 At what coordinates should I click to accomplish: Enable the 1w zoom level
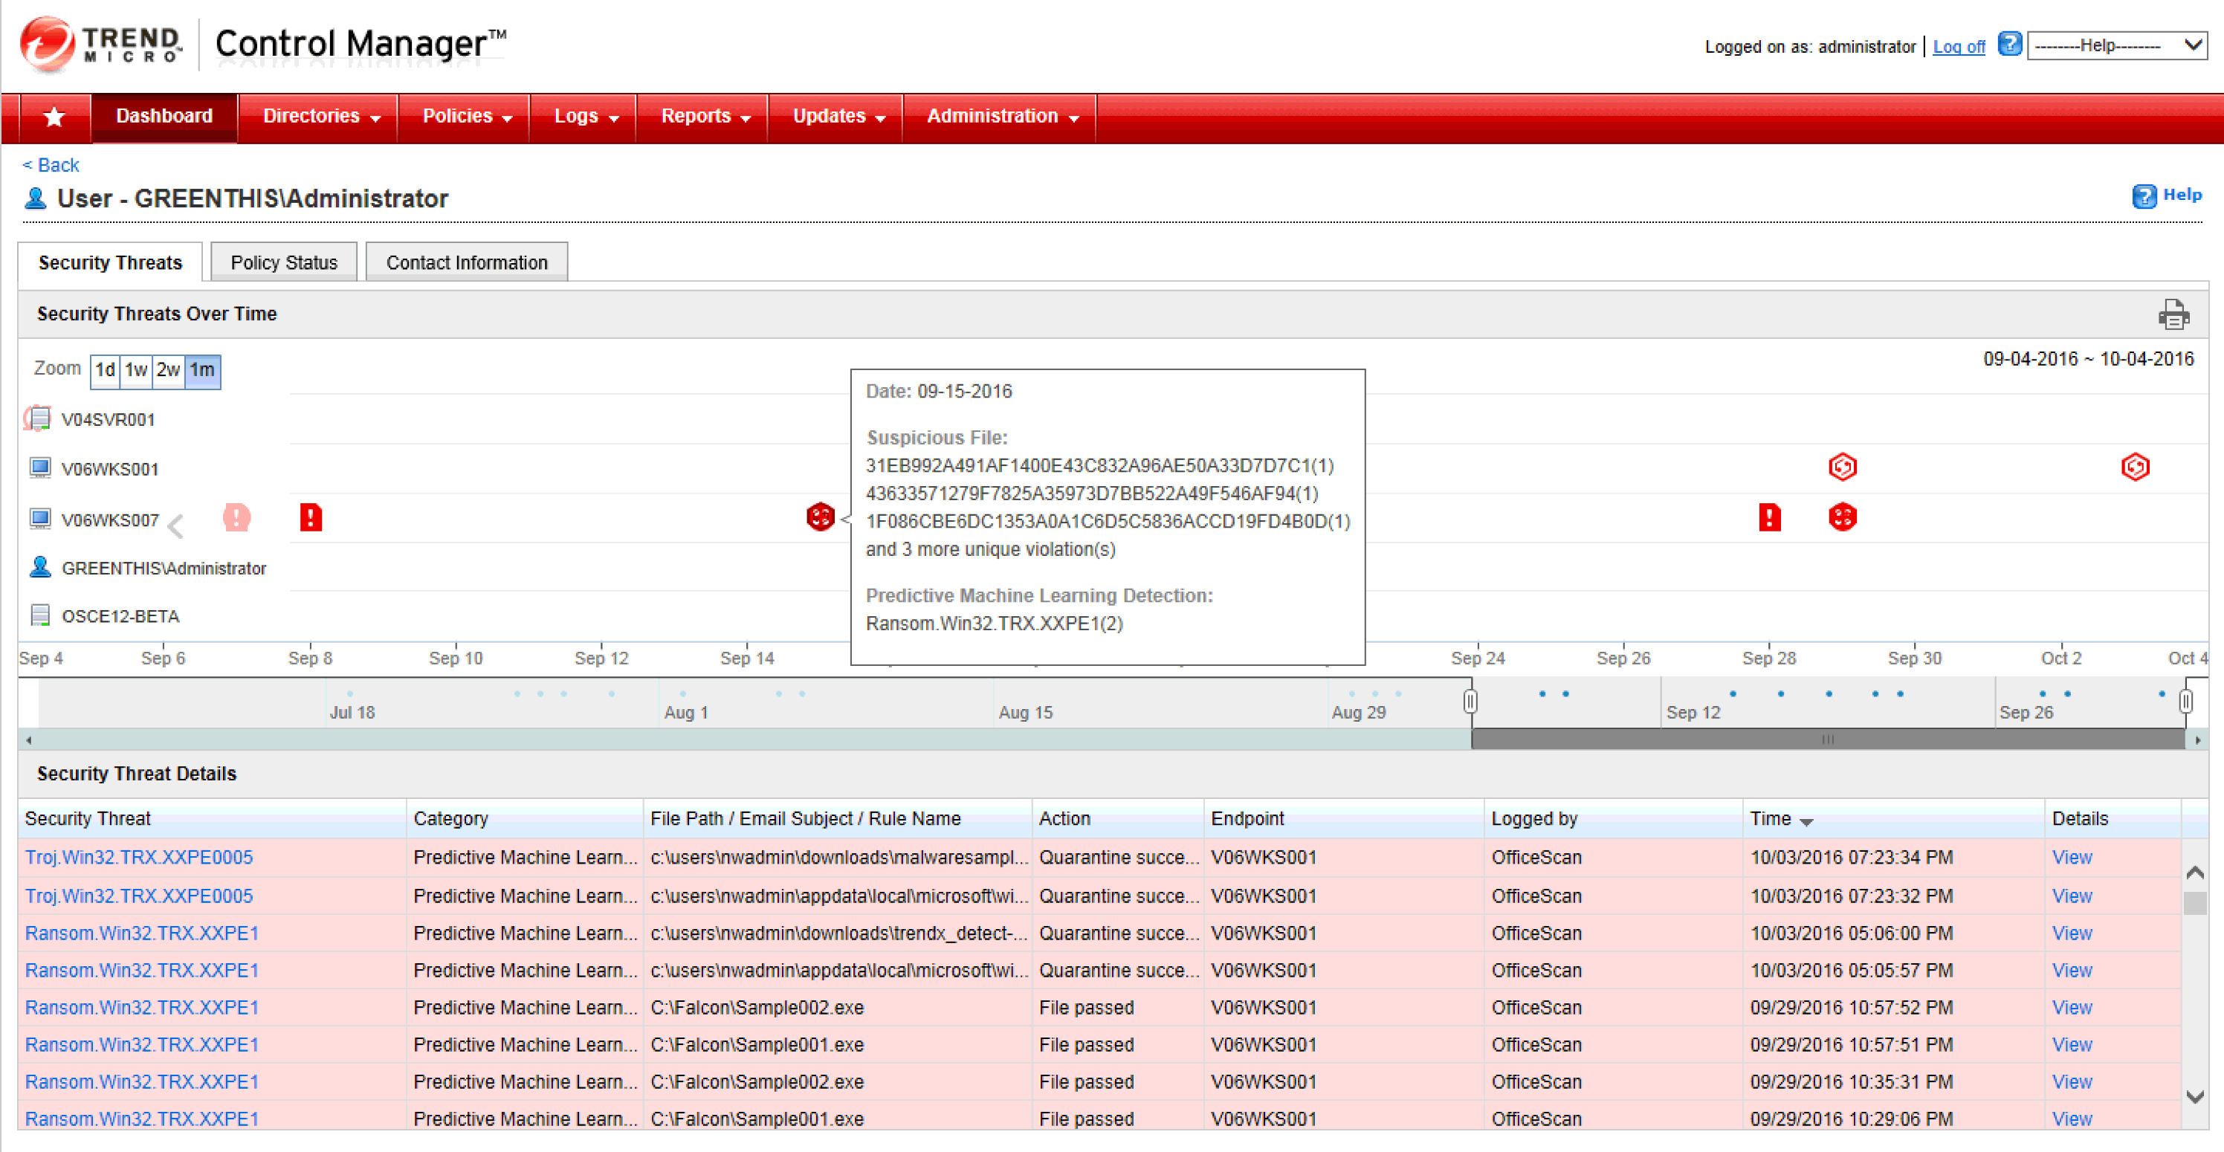point(137,372)
